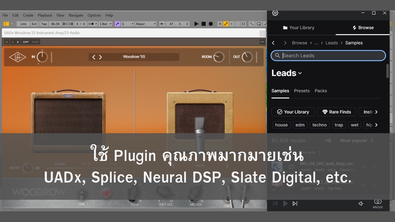Select previous amp preset arrow

[94, 57]
